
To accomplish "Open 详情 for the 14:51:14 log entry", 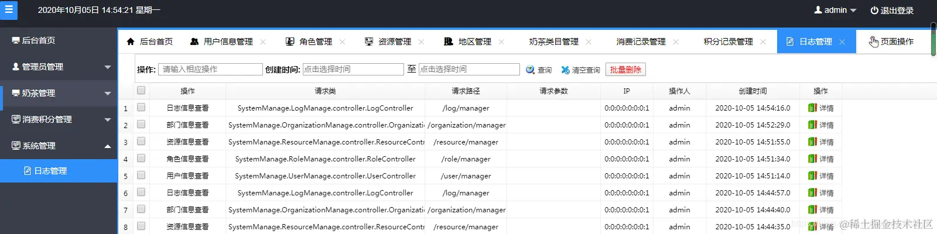I will 821,176.
